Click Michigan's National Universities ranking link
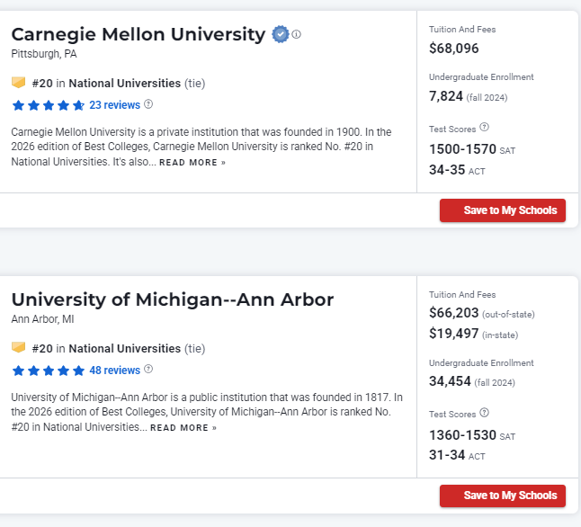581x527 pixels. click(124, 348)
